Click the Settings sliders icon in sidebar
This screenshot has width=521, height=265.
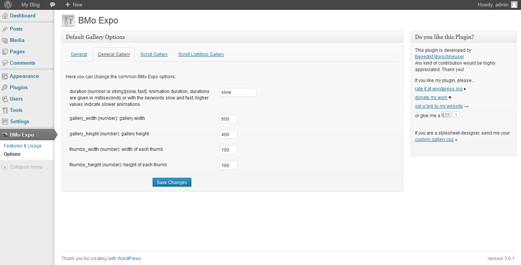pos(5,121)
